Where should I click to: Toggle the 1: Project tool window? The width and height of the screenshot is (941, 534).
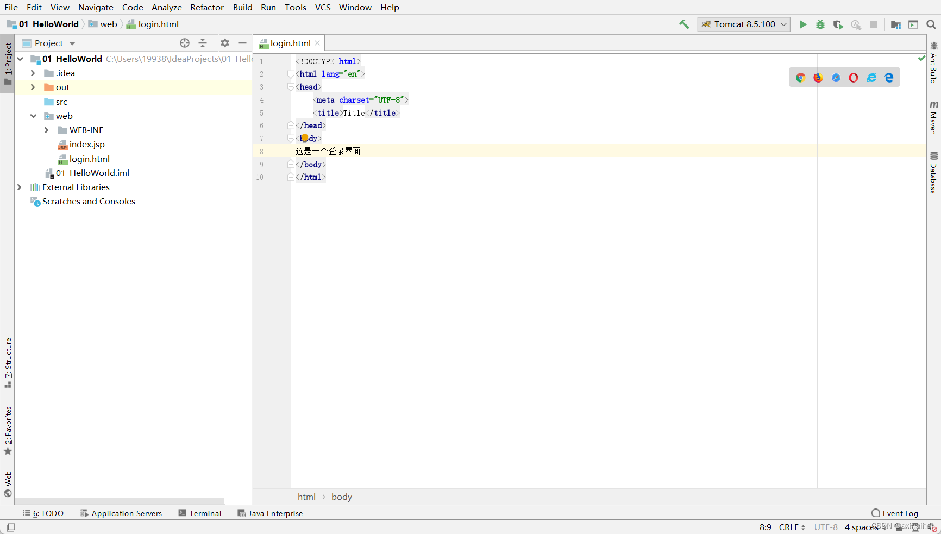[8, 64]
